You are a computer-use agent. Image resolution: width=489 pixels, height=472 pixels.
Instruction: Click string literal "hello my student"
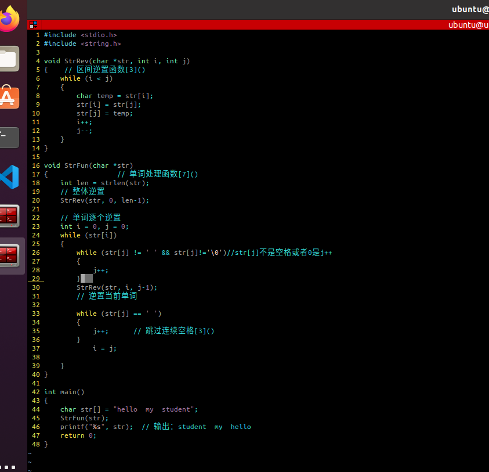[x=154, y=409]
